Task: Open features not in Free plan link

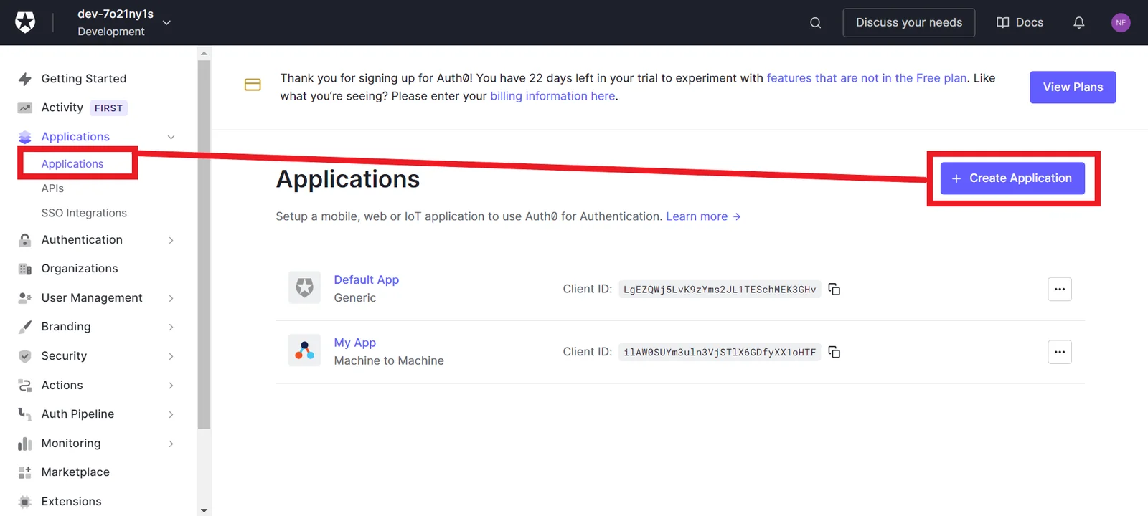Action: click(x=867, y=78)
